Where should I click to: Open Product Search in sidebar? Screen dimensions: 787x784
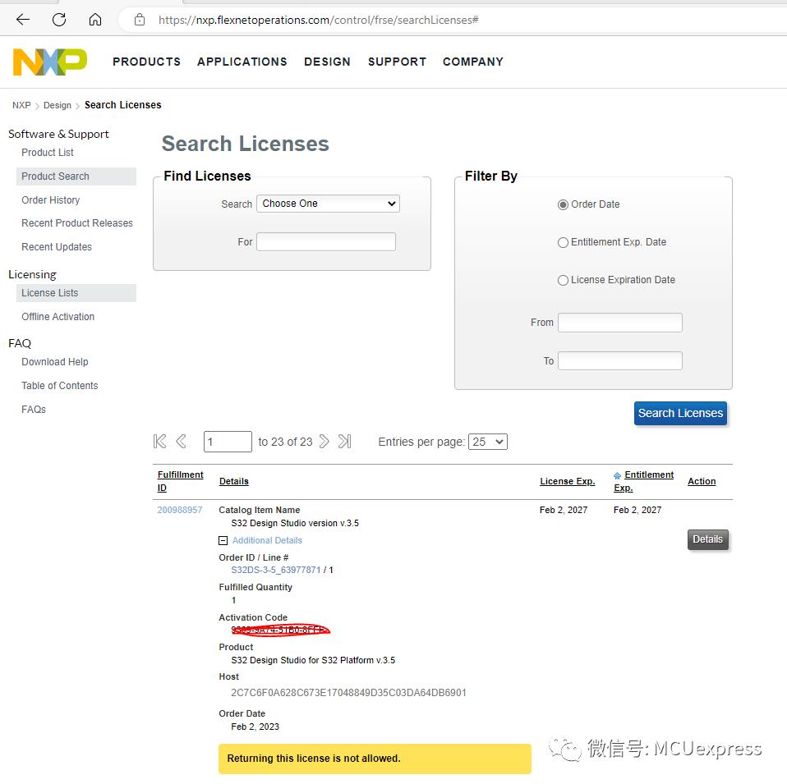76,177
